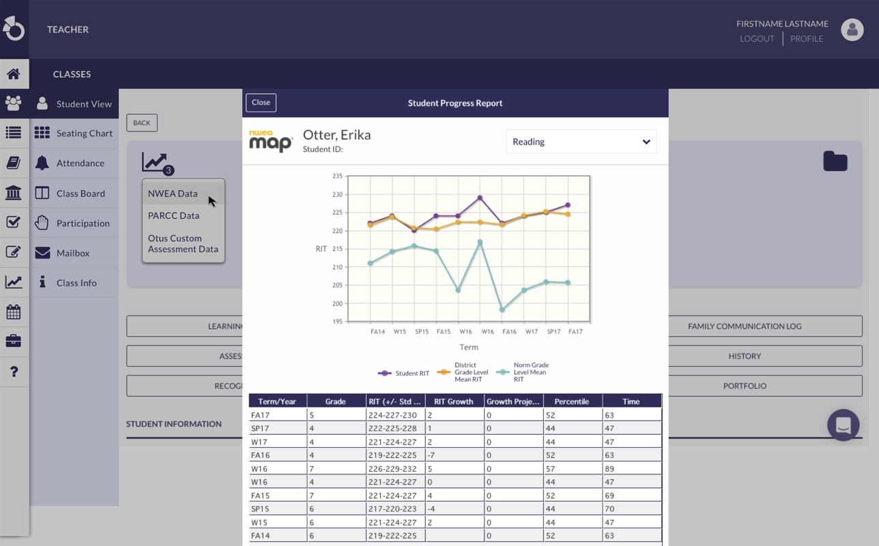The width and height of the screenshot is (879, 546).
Task: Click the user avatar icon
Action: pyautogui.click(x=852, y=29)
